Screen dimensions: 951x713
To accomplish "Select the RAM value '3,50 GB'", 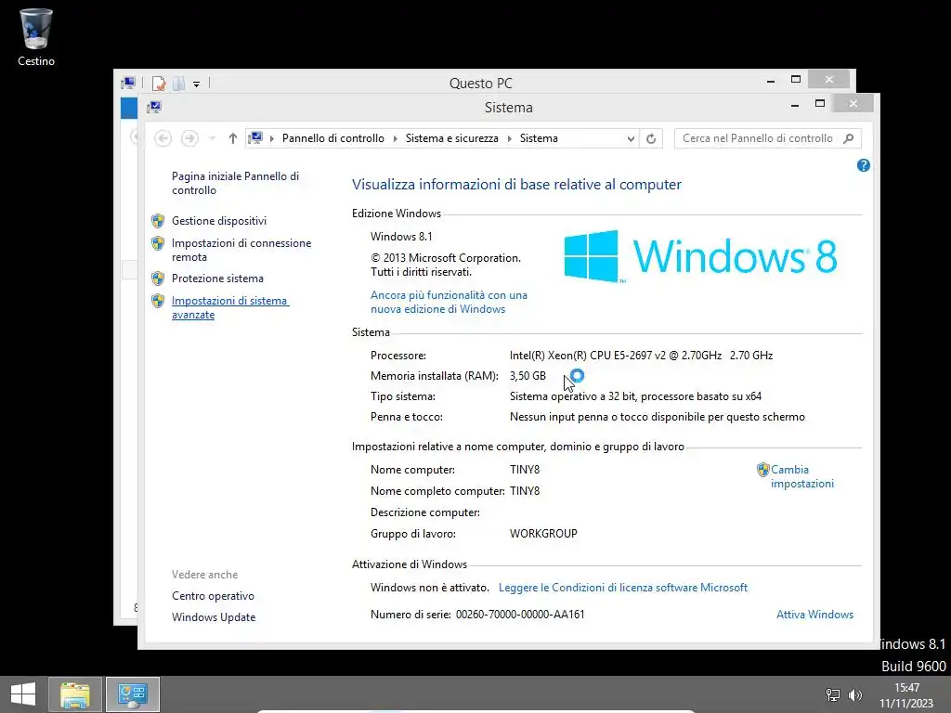I will (528, 376).
